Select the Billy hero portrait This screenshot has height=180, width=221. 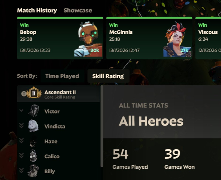(33, 171)
